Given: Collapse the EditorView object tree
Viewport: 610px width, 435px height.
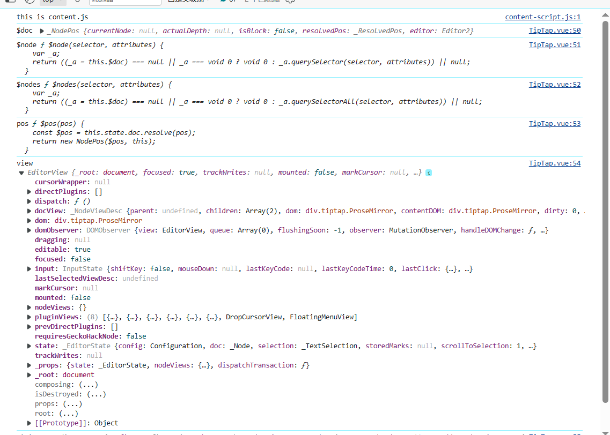Looking at the screenshot, I should point(21,173).
